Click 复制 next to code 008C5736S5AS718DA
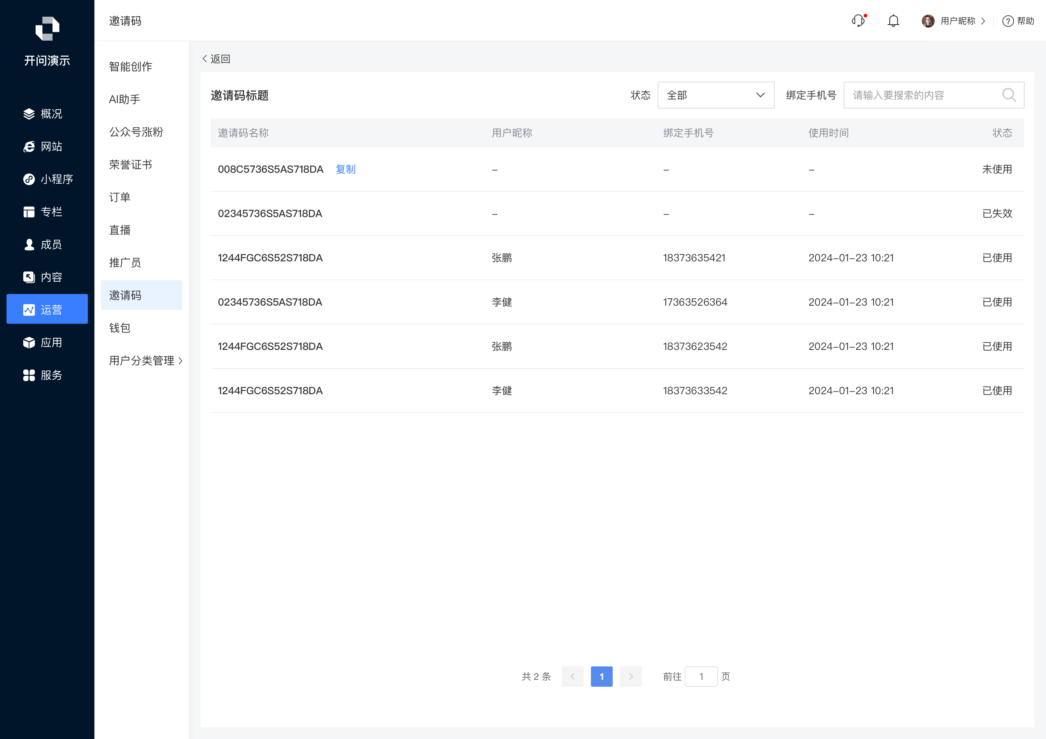 point(346,170)
